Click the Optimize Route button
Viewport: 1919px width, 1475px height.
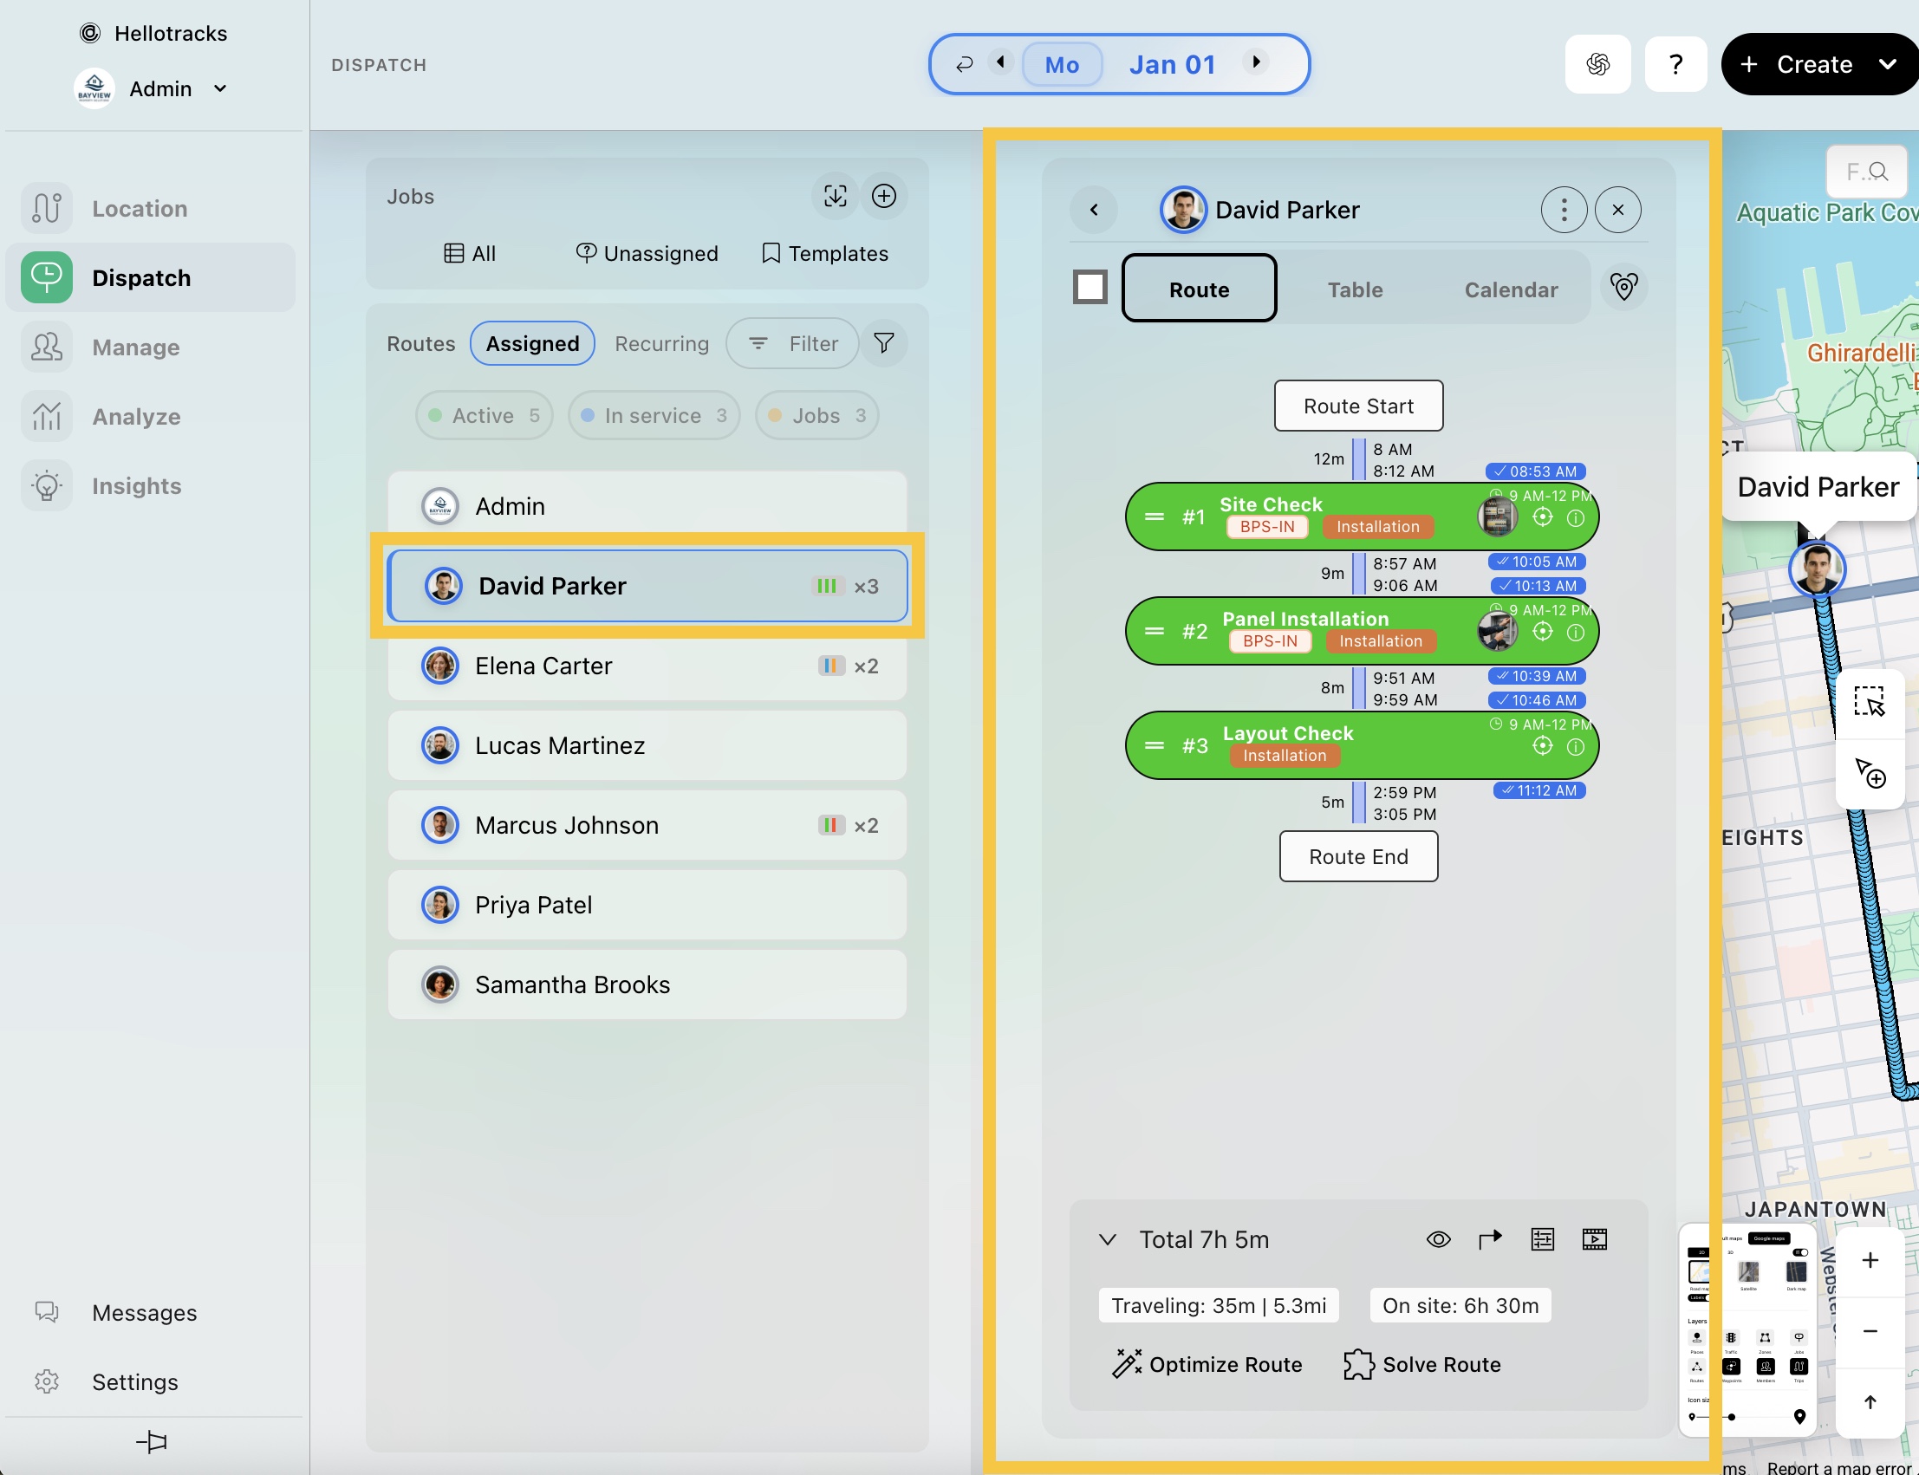tap(1207, 1364)
